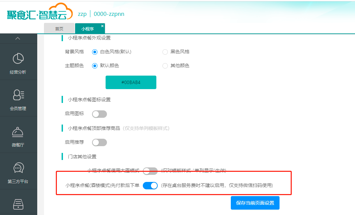Viewport: 355px width, 215px height.
Task: Disable the 先付款后下单 switch
Action: 150,186
